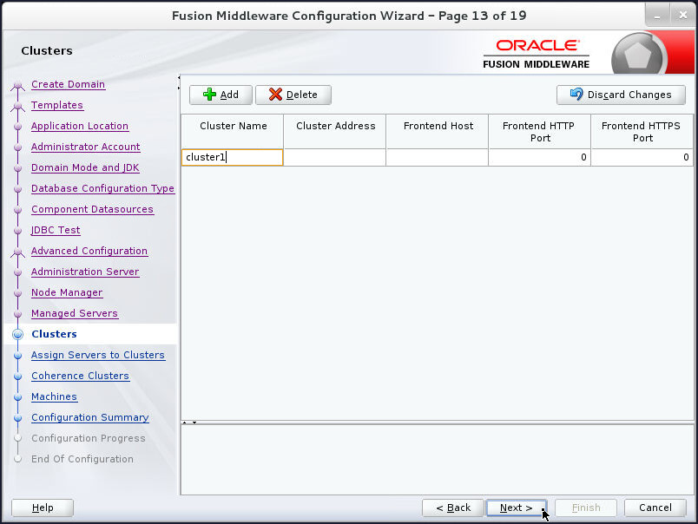Go back with the Back button
Viewport: 698px width, 524px height.
(x=453, y=508)
